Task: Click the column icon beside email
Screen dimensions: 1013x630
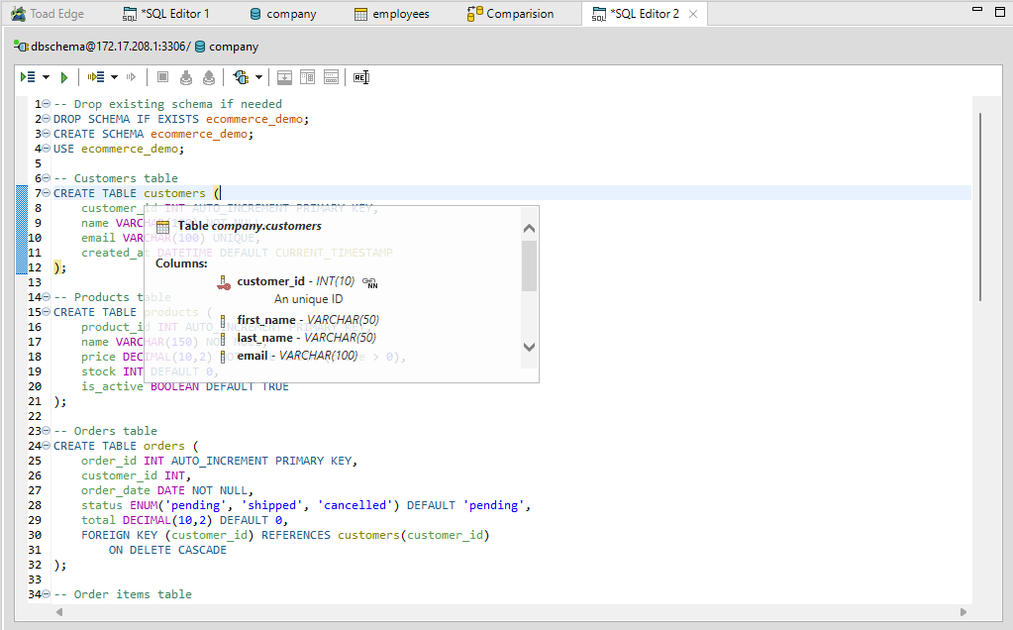Action: click(223, 357)
